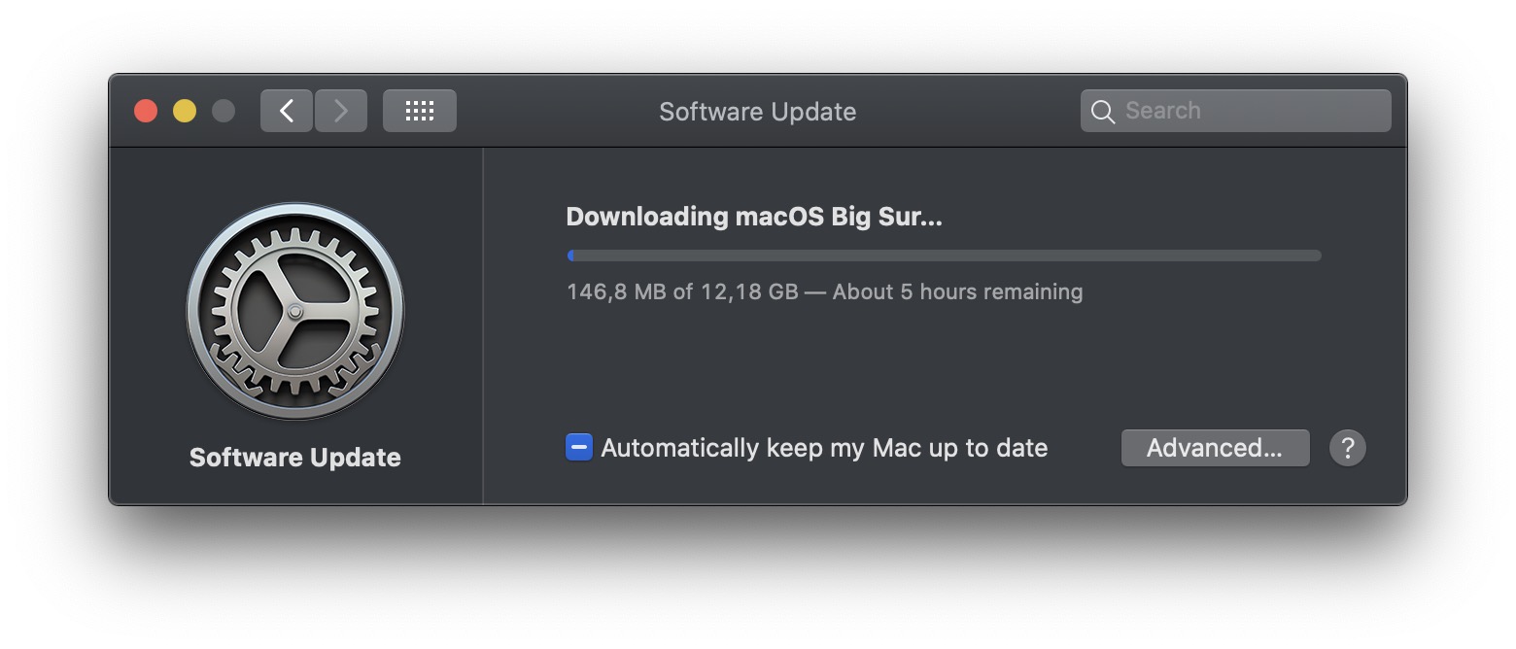Go forward with the right chevron button
The height and width of the screenshot is (649, 1516).
point(341,111)
